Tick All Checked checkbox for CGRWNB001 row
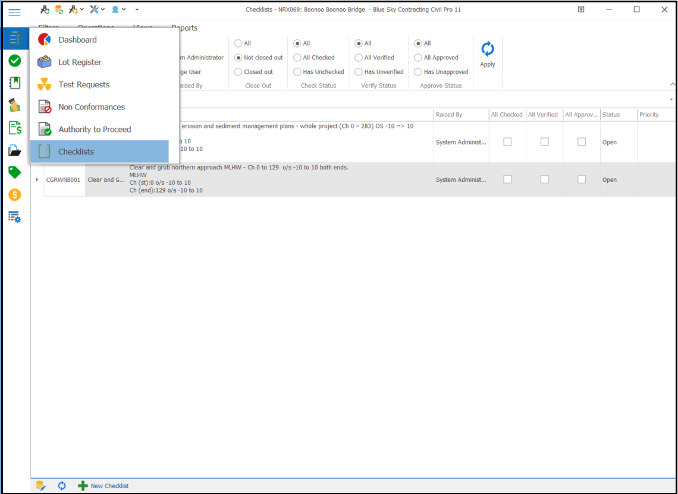Screen dimensions: 678x494 click(507, 180)
